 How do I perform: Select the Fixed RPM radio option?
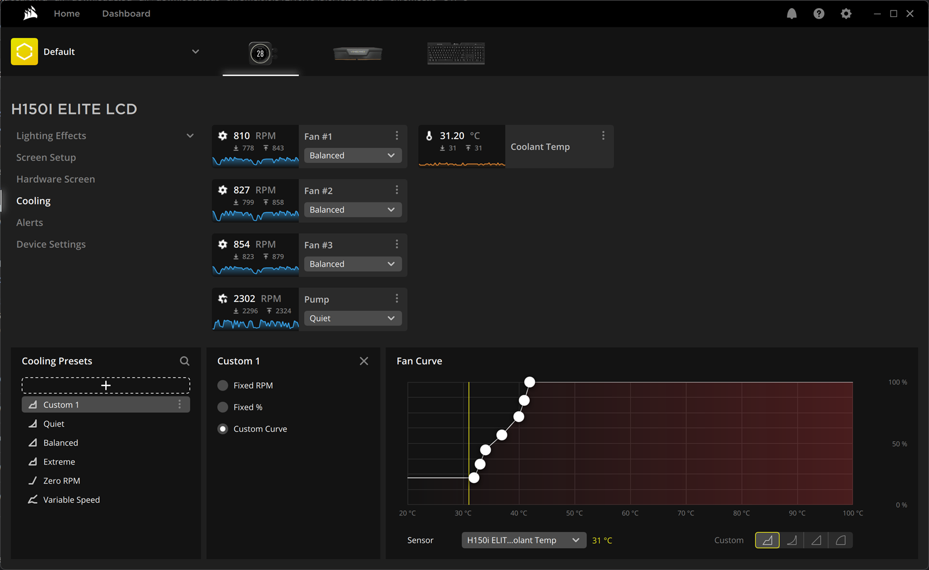[x=223, y=385]
